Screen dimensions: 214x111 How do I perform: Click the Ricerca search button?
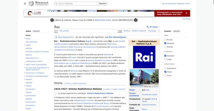[103, 3]
